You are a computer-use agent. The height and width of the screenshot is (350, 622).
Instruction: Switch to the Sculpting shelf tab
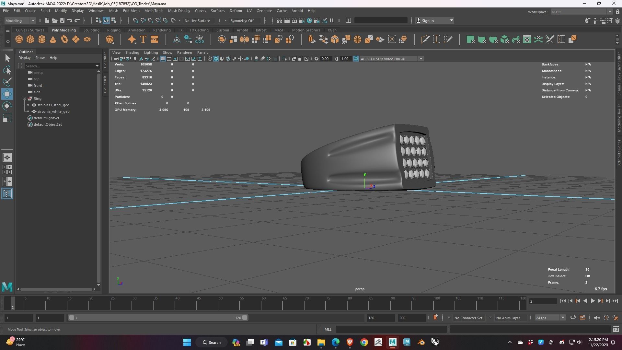[91, 30]
